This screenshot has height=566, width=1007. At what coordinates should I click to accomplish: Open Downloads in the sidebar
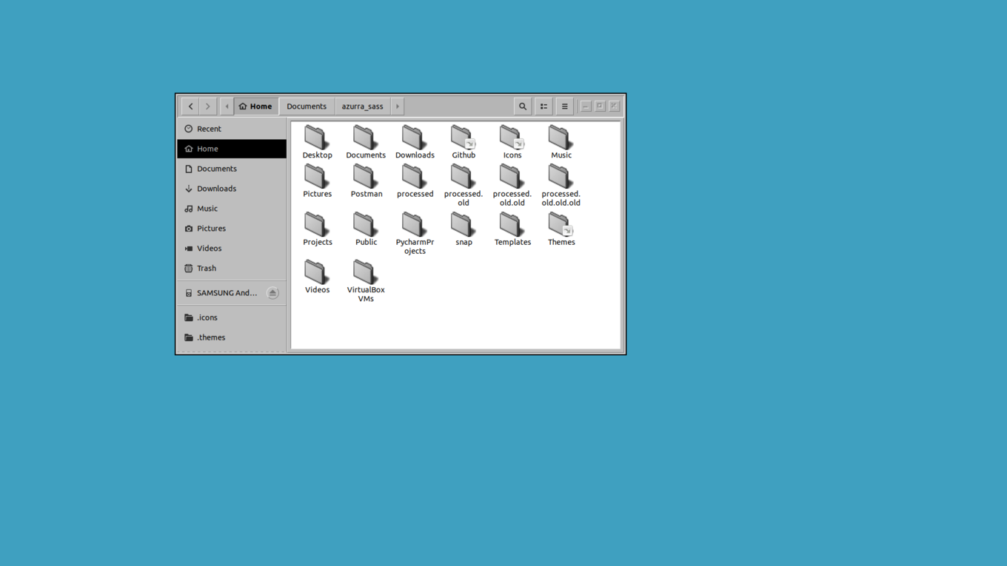click(232, 189)
